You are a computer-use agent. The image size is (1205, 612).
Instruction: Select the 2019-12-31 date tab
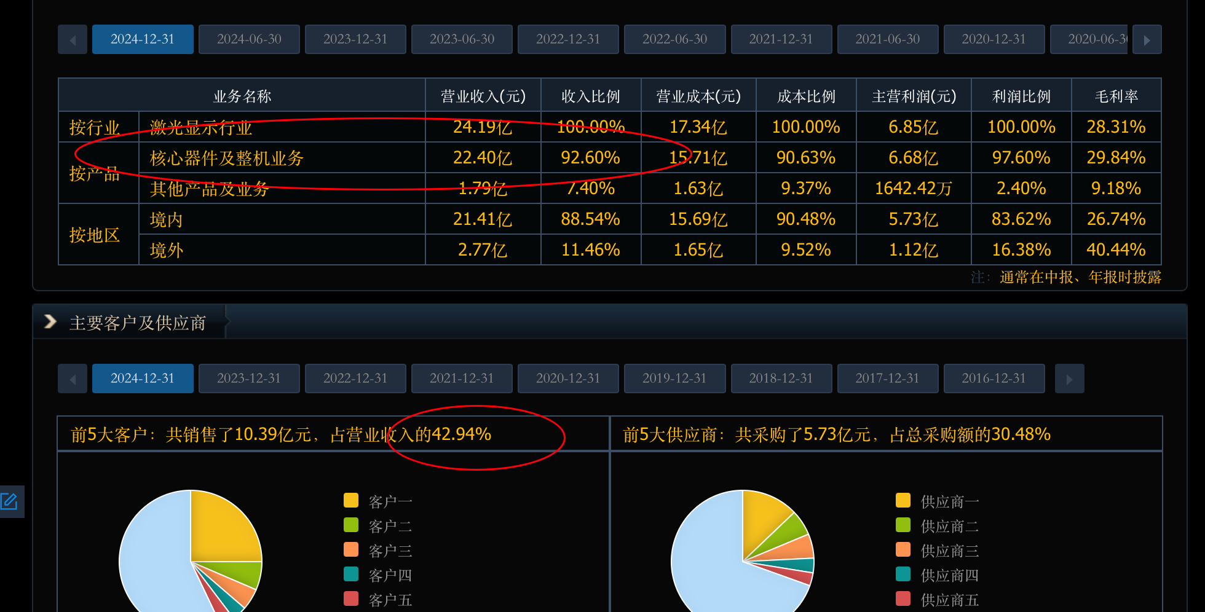[674, 379]
